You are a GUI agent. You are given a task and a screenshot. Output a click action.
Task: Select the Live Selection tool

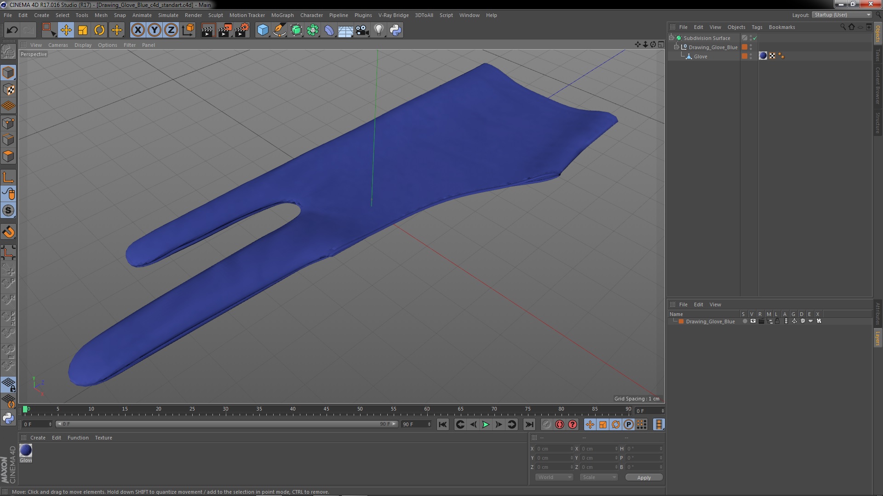[48, 30]
